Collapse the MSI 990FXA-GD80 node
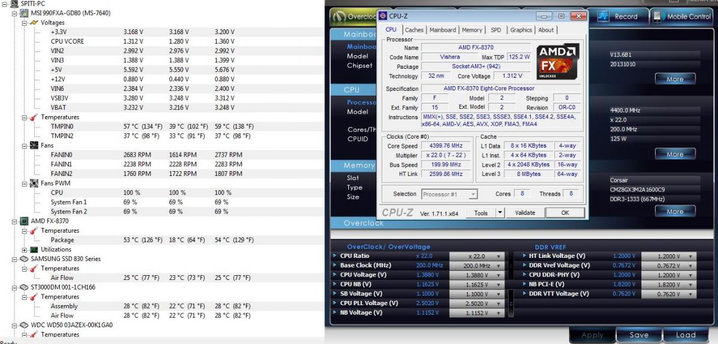This screenshot has width=718, height=344. tap(15, 13)
